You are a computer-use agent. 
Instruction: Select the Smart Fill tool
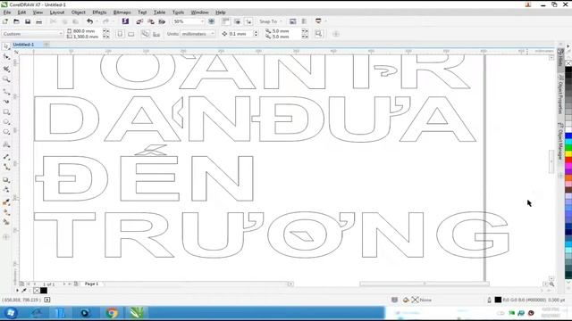click(x=6, y=222)
